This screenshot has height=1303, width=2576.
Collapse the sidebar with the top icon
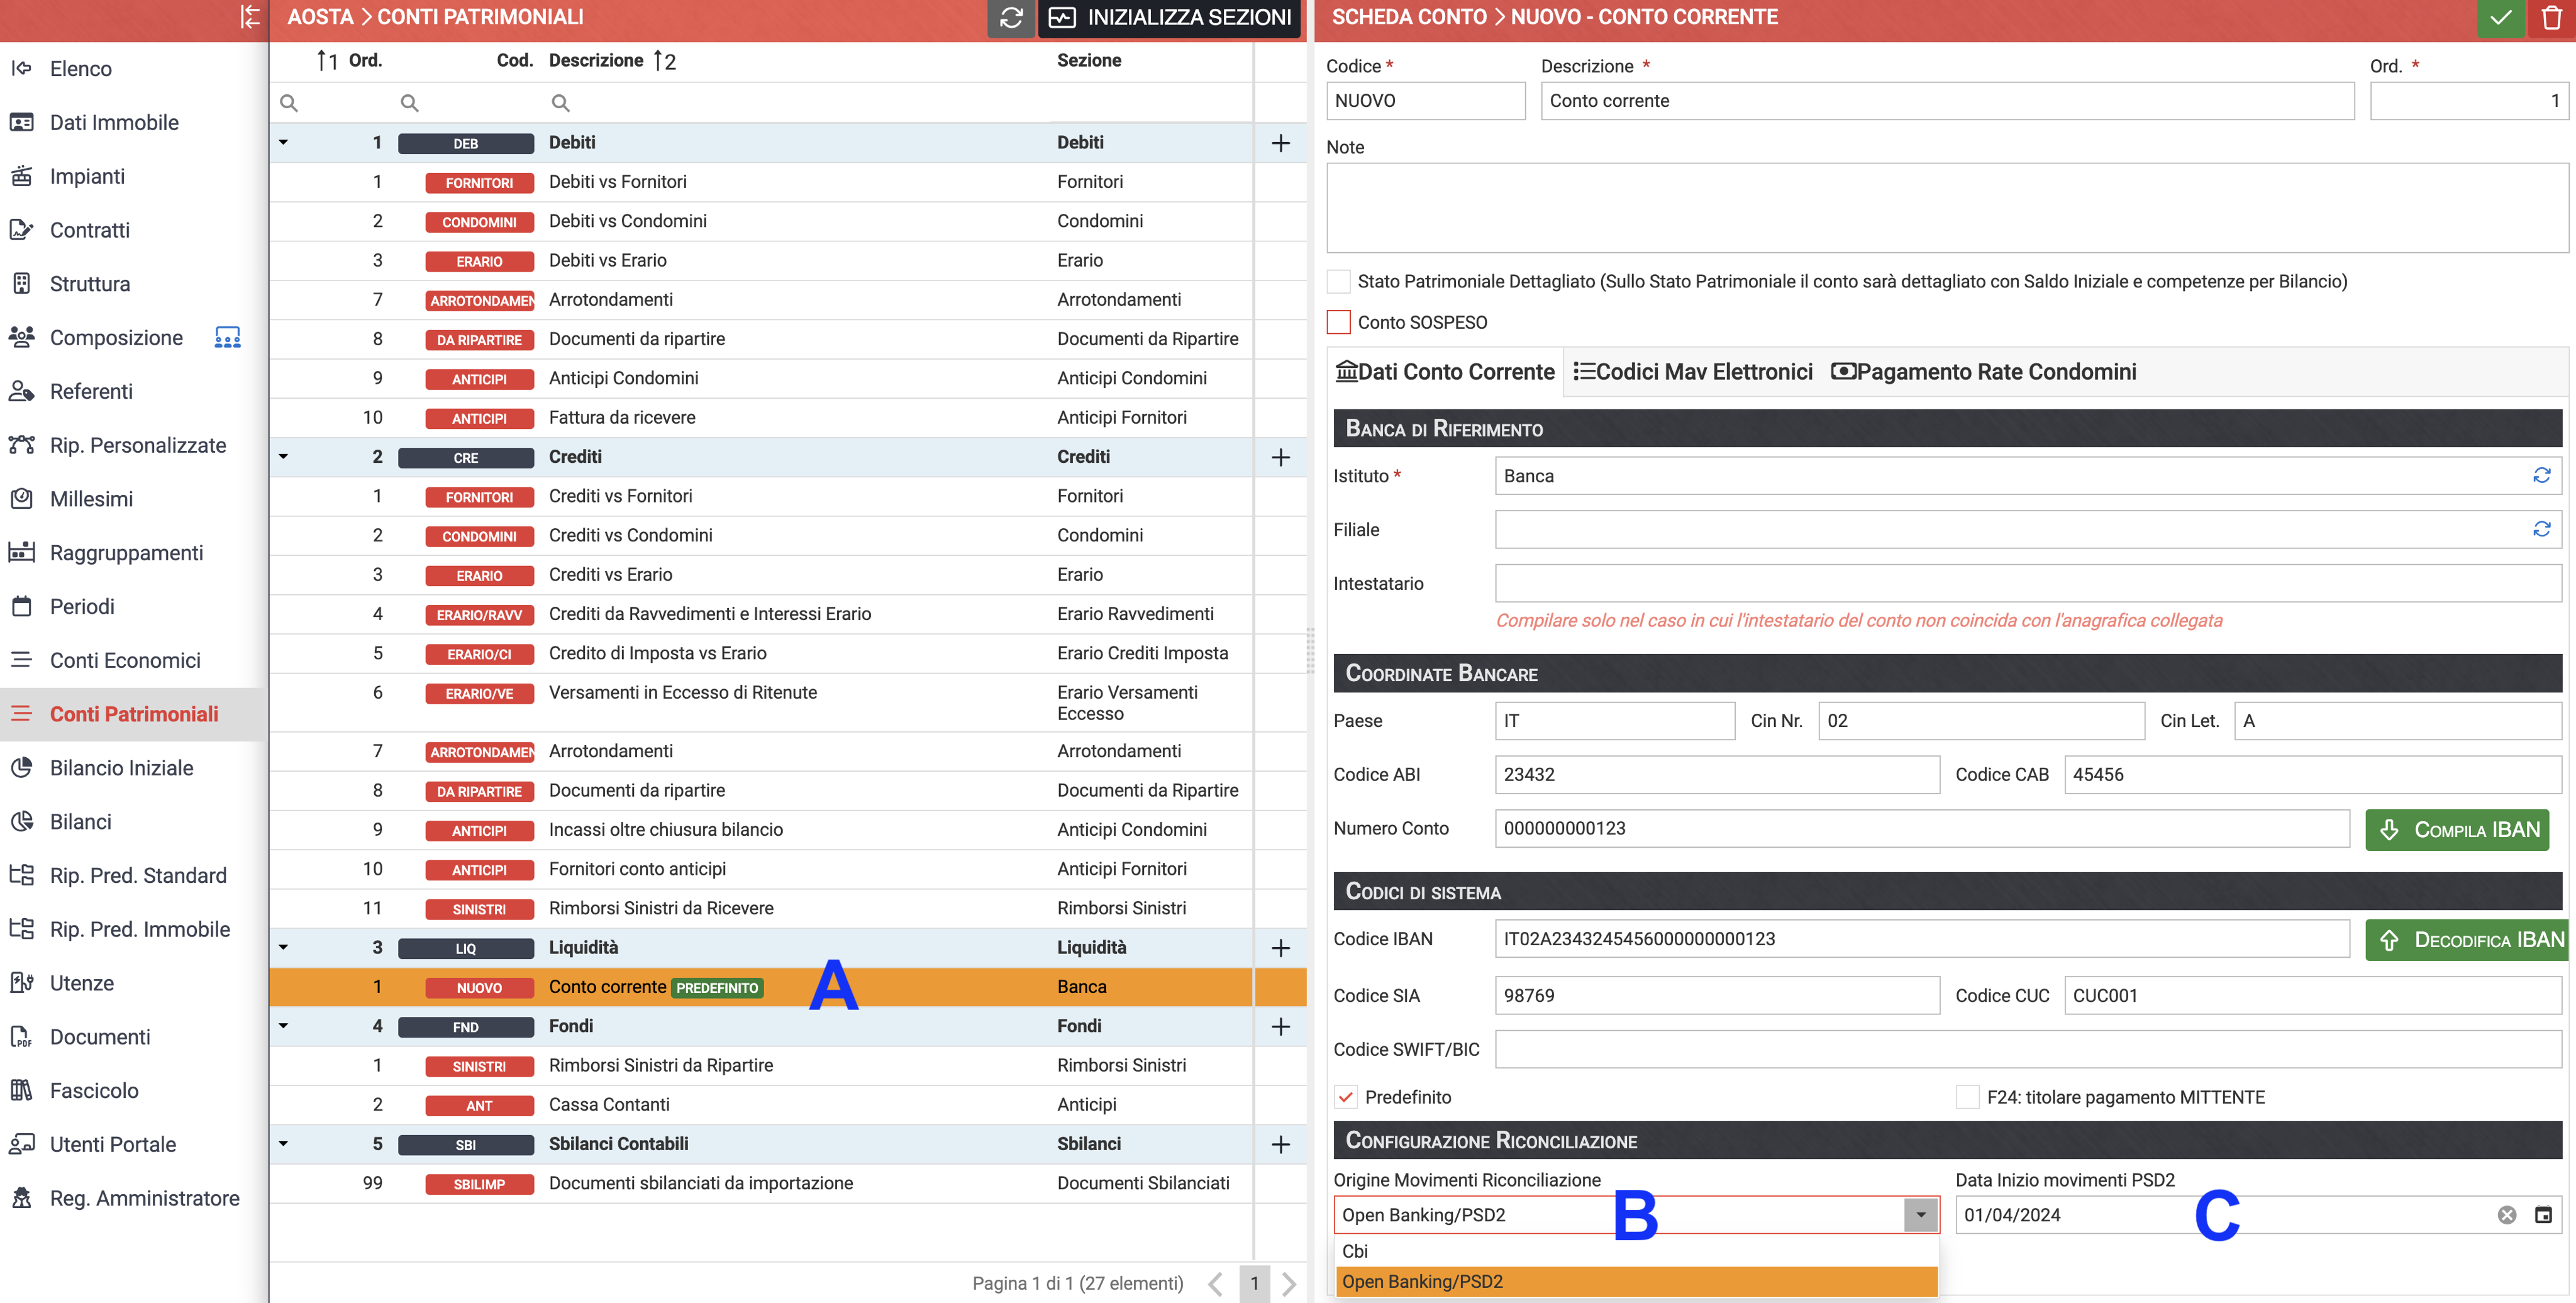pos(250,17)
